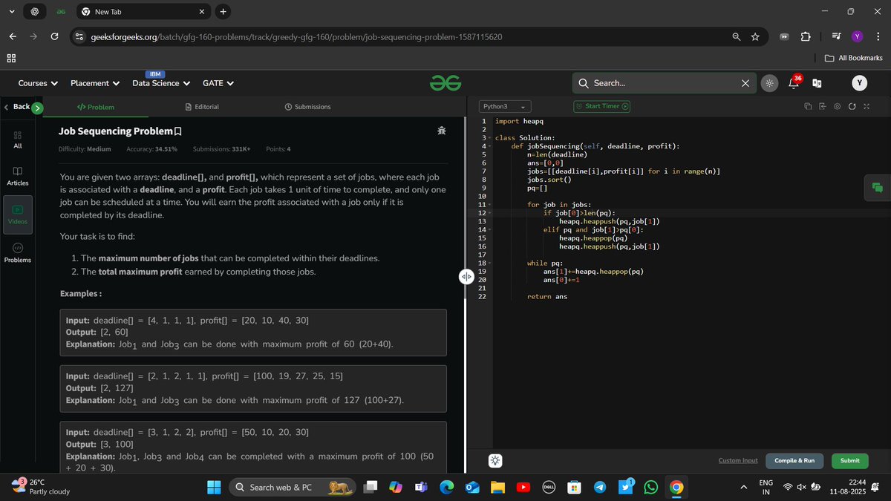Click line 22 return ans
The width and height of the screenshot is (891, 501).
click(x=547, y=296)
